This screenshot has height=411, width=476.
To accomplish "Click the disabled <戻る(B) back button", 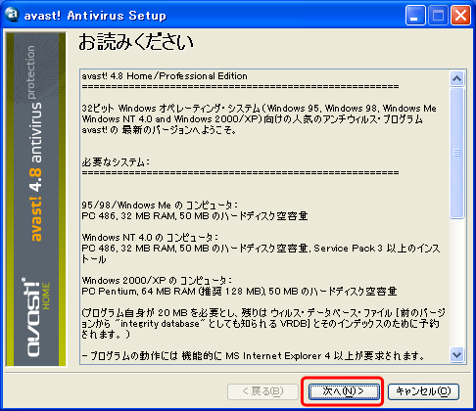I will (262, 391).
